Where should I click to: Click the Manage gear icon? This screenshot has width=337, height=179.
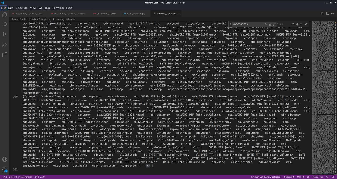tap(4, 170)
